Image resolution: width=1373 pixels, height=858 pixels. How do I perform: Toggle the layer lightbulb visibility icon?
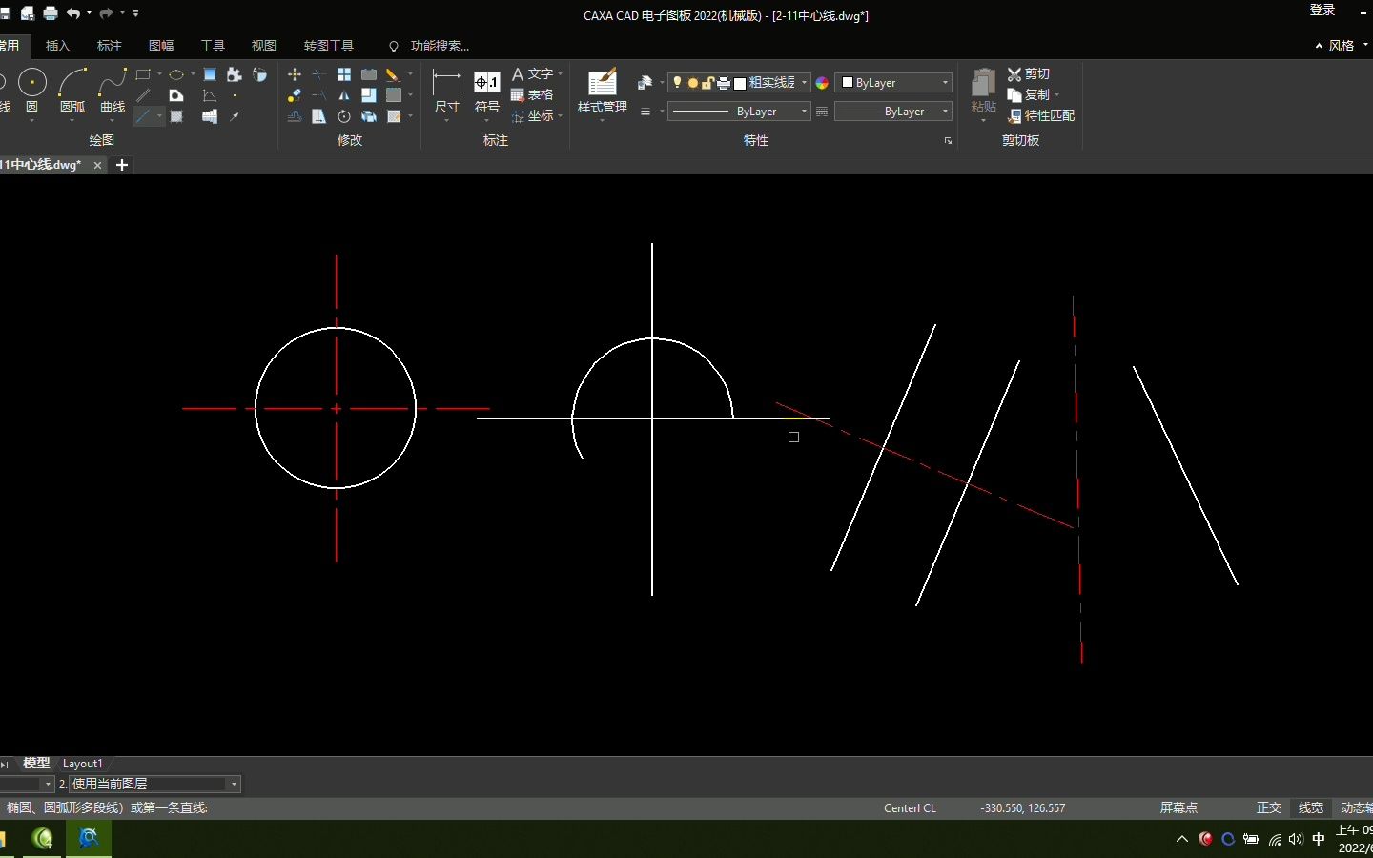click(x=678, y=83)
